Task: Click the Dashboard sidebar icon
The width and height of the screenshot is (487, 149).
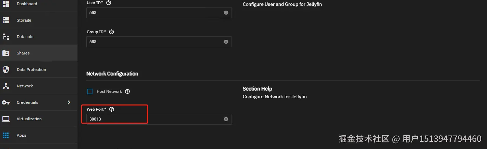Action: tap(6, 4)
